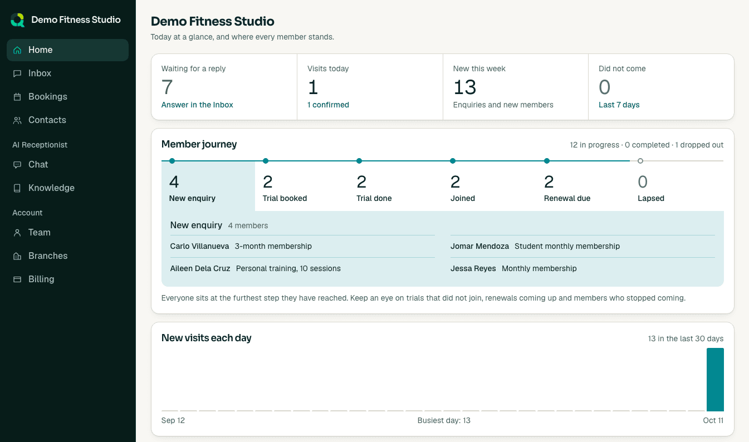The height and width of the screenshot is (442, 749).
Task: Click the 12 in progress summary text
Action: click(594, 145)
